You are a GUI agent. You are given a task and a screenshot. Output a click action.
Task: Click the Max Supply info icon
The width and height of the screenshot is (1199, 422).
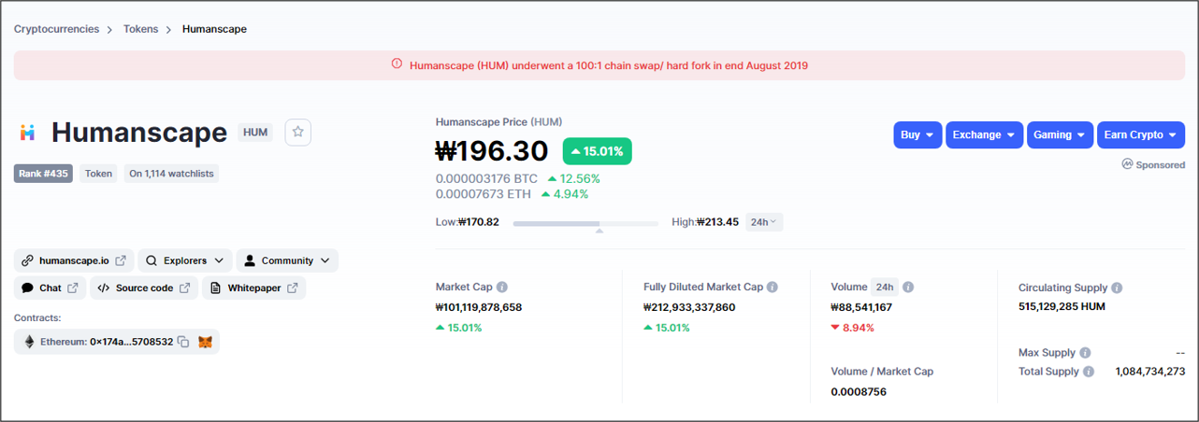[x=1085, y=353]
